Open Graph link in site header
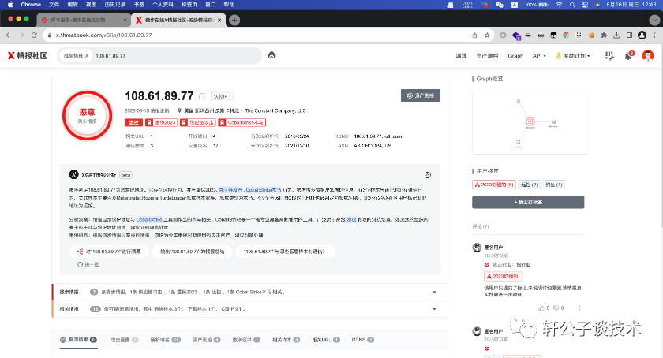 (x=515, y=56)
